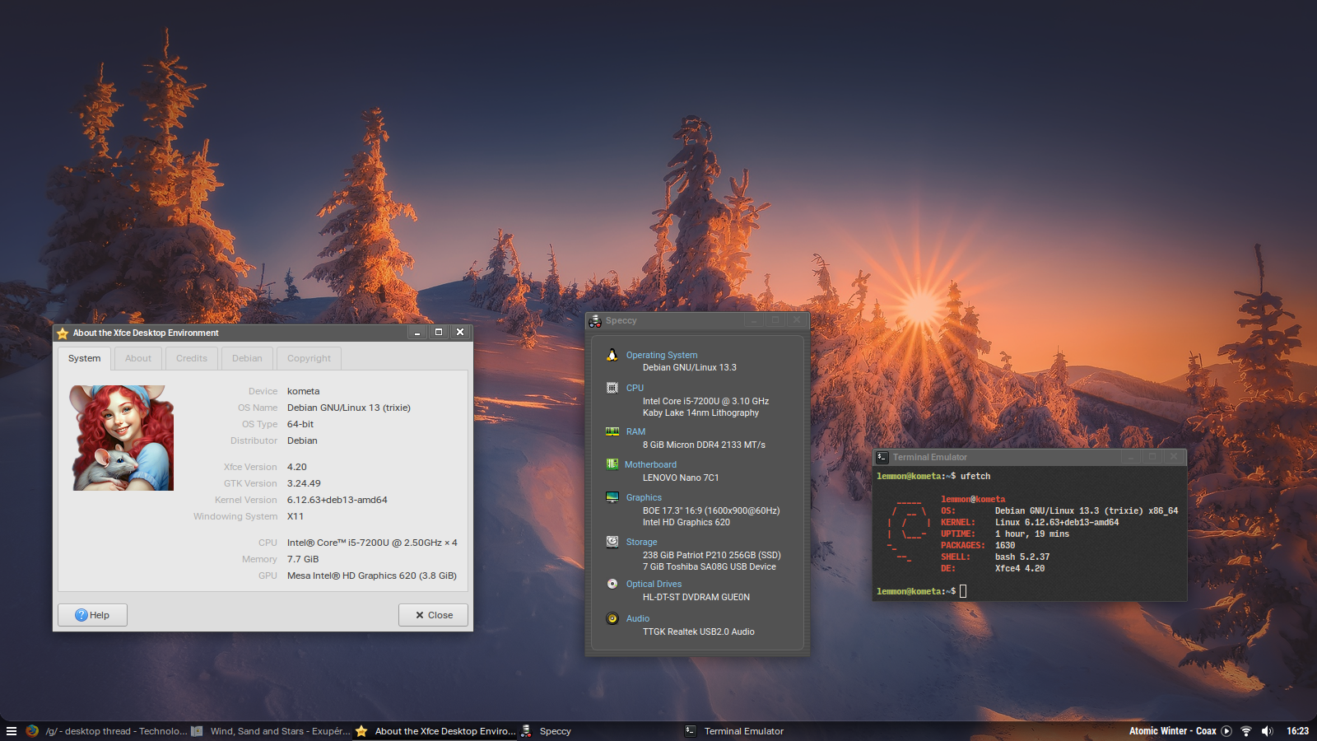Click the UPTIME value '1 hour, 19 mins'

(x=1032, y=534)
